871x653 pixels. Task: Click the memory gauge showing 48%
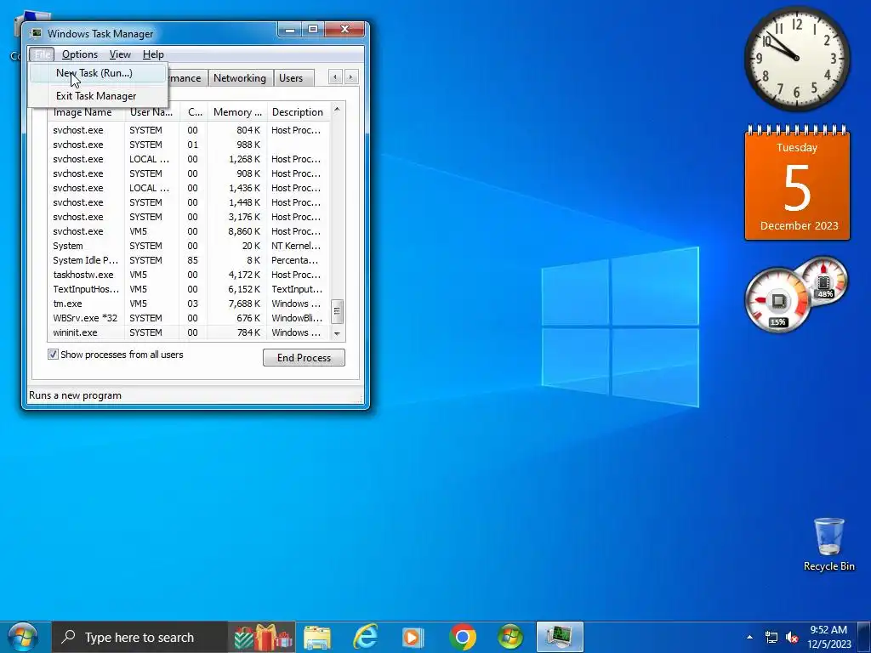pos(823,279)
